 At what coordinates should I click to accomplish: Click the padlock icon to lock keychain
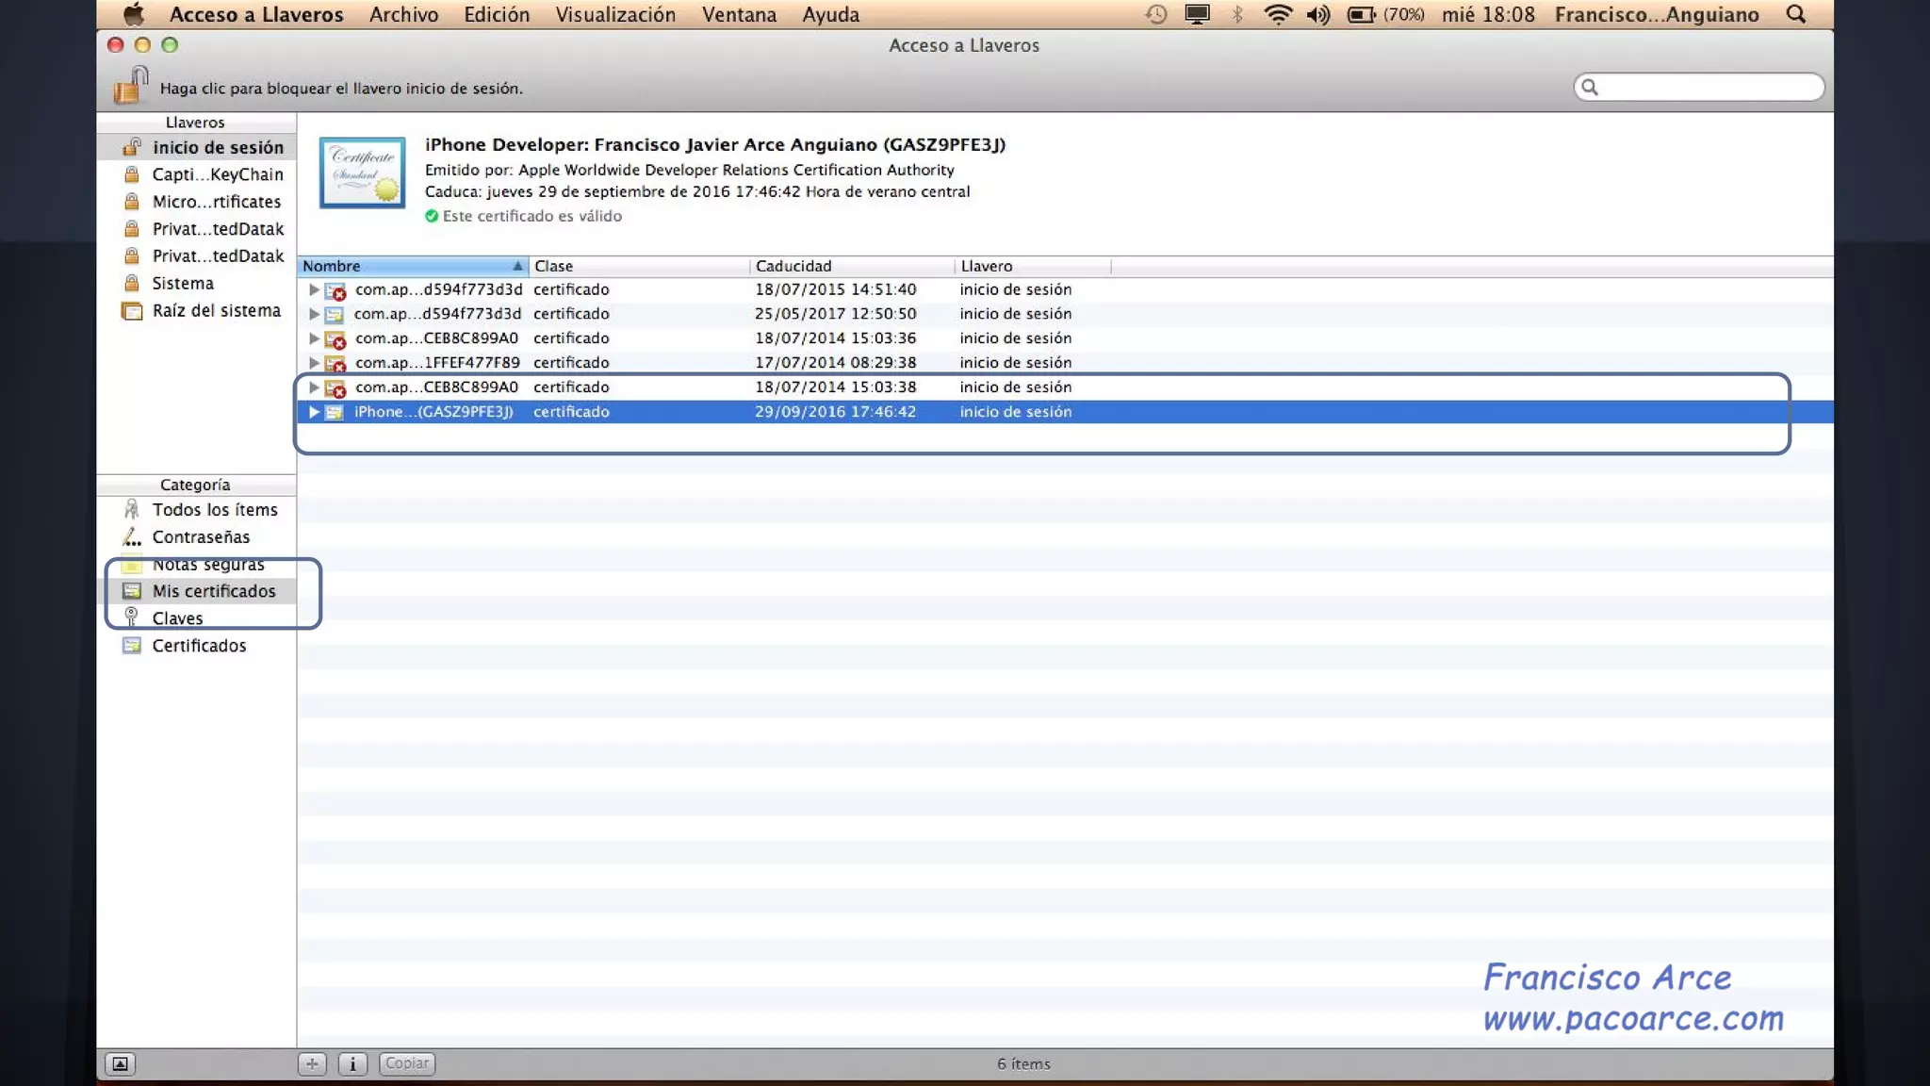(131, 85)
